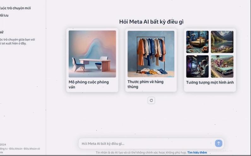The width and height of the screenshot is (251, 156).
Task: Click the clothing rack thumbnail
Action: point(151,54)
